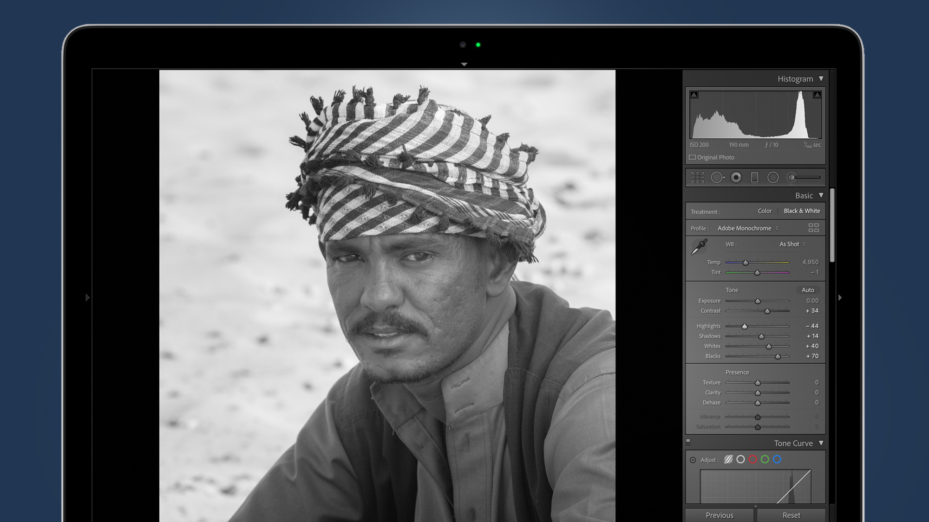Click the Whites slider handle
Image resolution: width=929 pixels, height=522 pixels.
(769, 347)
